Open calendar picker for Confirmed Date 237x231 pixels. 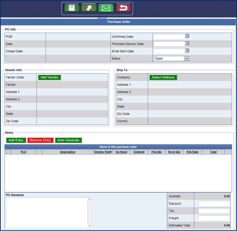tap(187, 36)
